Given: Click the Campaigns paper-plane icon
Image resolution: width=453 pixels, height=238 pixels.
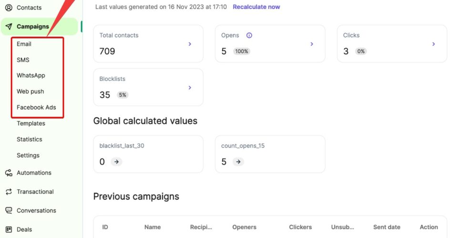Looking at the screenshot, I should pyautogui.click(x=9, y=27).
